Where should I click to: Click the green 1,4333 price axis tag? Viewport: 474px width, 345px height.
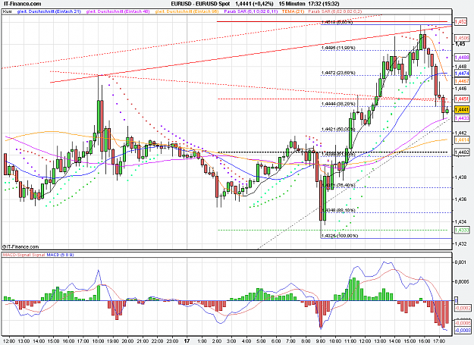point(462,231)
